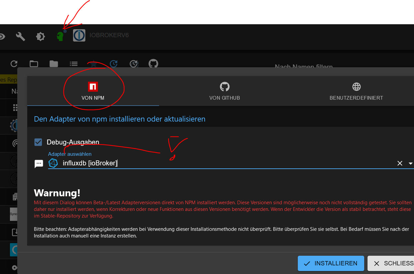
Task: Click the Warnung! heading text
Action: 57,193
